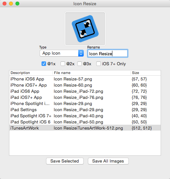Select the iTunesArtWork row
The image size is (170, 179).
(85, 128)
